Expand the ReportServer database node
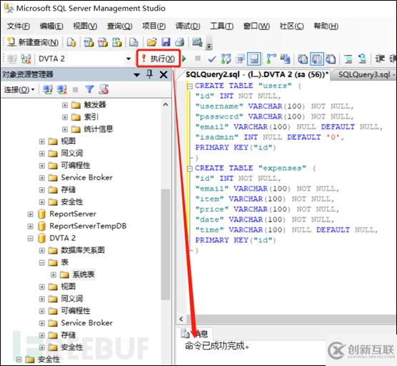This screenshot has height=366, width=397. (x=31, y=214)
